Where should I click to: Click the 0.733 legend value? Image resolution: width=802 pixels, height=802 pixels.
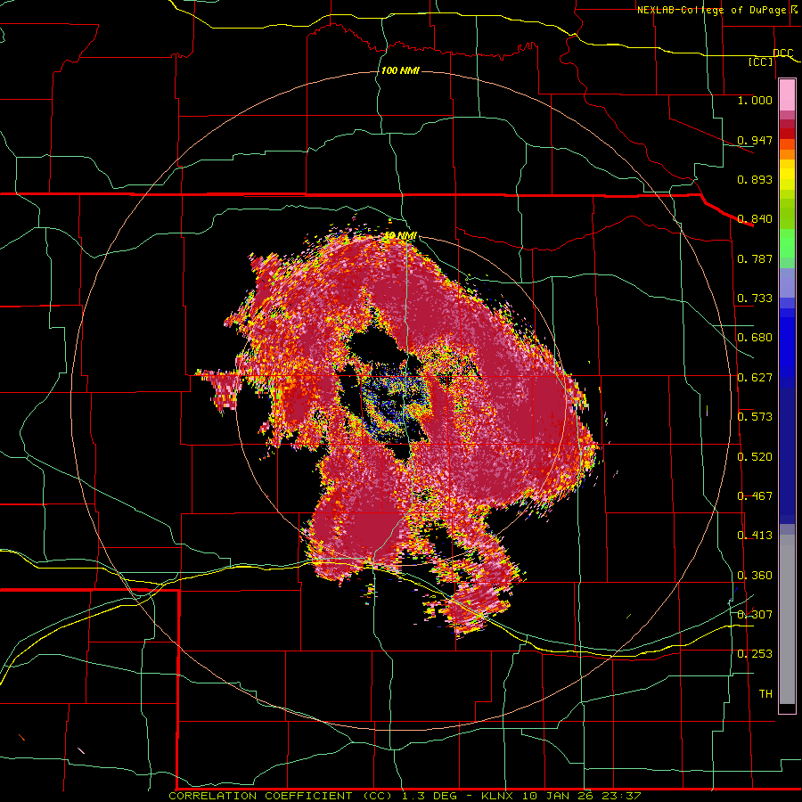755,299
